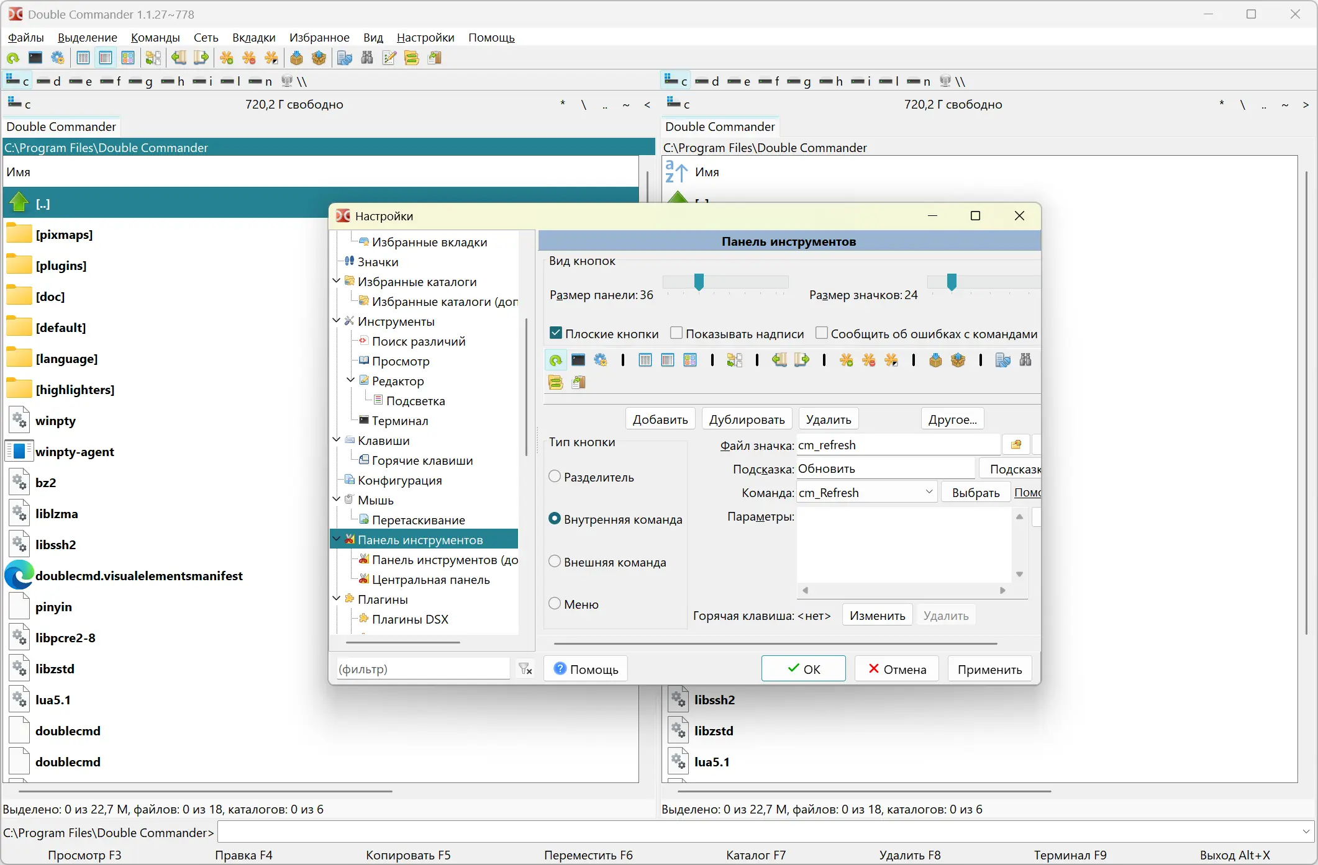The width and height of the screenshot is (1318, 865).
Task: Uncheck Плоские кнопки checkbox
Action: click(556, 334)
